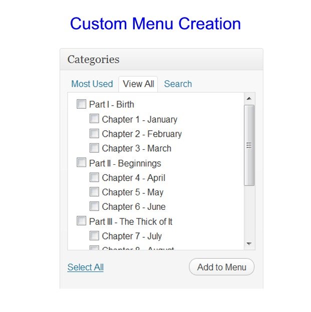Viewport: 311px width, 312px height.
Task: Click the Select All link
Action: click(86, 267)
